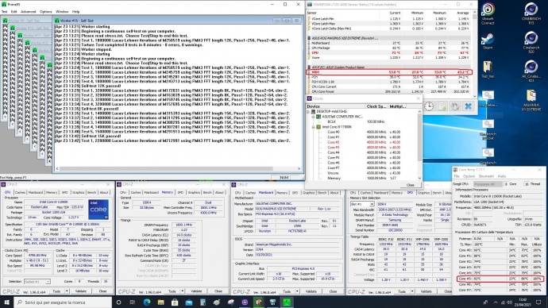Select the VRM sensor row in HWiNFO

(x=389, y=72)
